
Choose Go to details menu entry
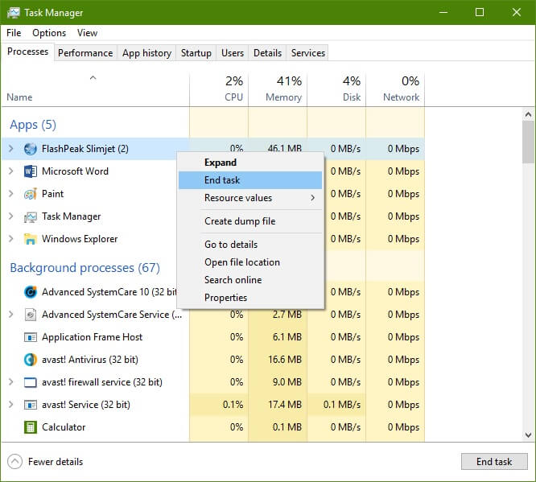coord(250,245)
